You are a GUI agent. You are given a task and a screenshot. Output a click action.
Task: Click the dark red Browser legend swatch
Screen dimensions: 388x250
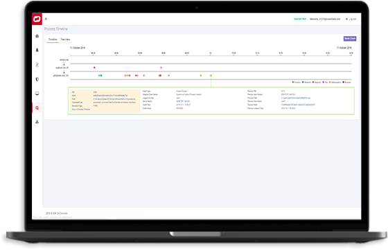tap(343, 82)
